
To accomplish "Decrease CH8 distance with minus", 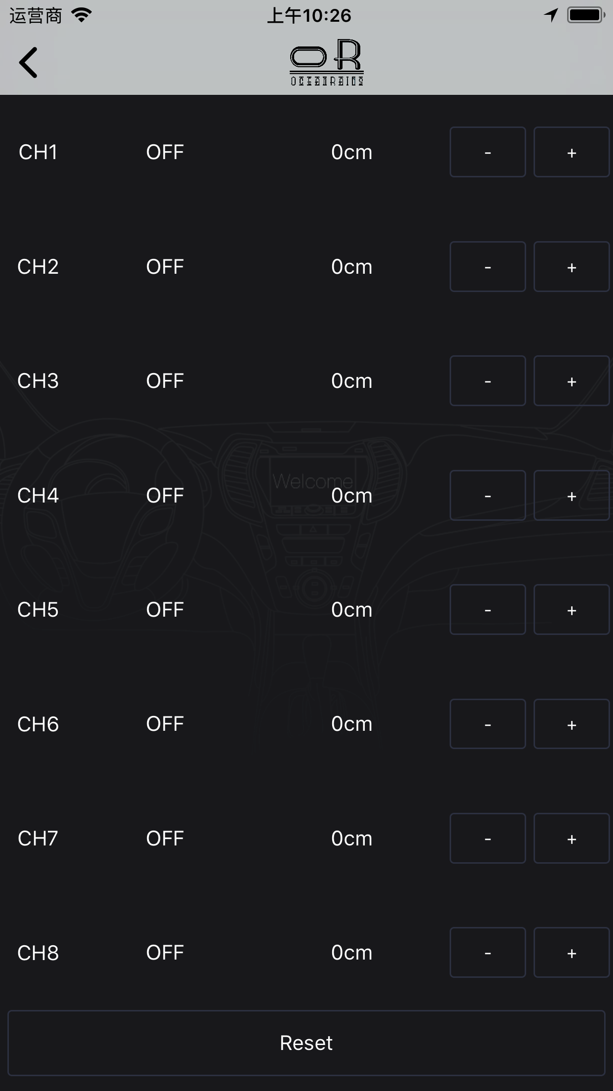I will 488,953.
